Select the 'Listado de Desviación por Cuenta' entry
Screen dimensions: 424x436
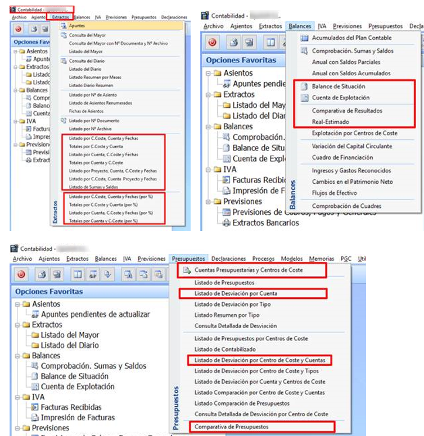point(236,293)
